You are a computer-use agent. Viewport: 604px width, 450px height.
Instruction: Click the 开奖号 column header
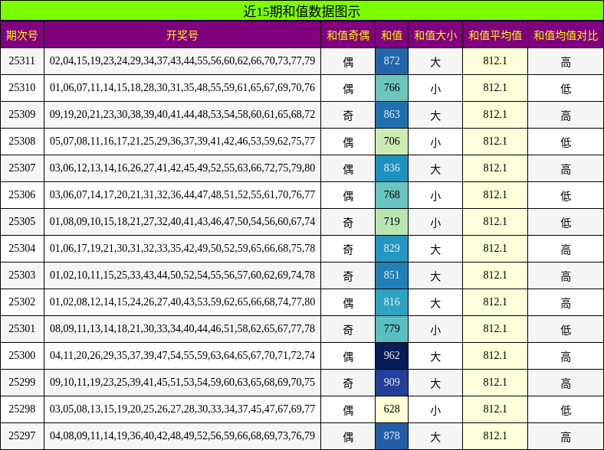[182, 35]
